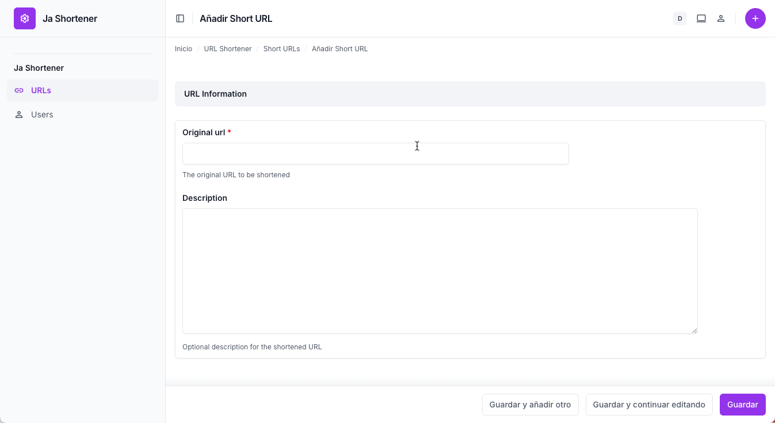Switch theme with the monitor icon
This screenshot has height=423, width=775.
(x=701, y=18)
